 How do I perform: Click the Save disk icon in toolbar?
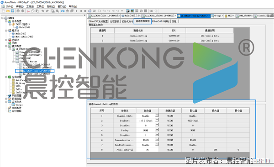click(x=12, y=11)
